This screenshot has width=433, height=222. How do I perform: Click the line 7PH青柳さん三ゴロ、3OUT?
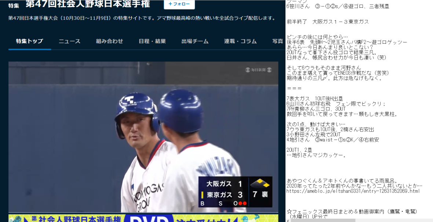[316, 109]
